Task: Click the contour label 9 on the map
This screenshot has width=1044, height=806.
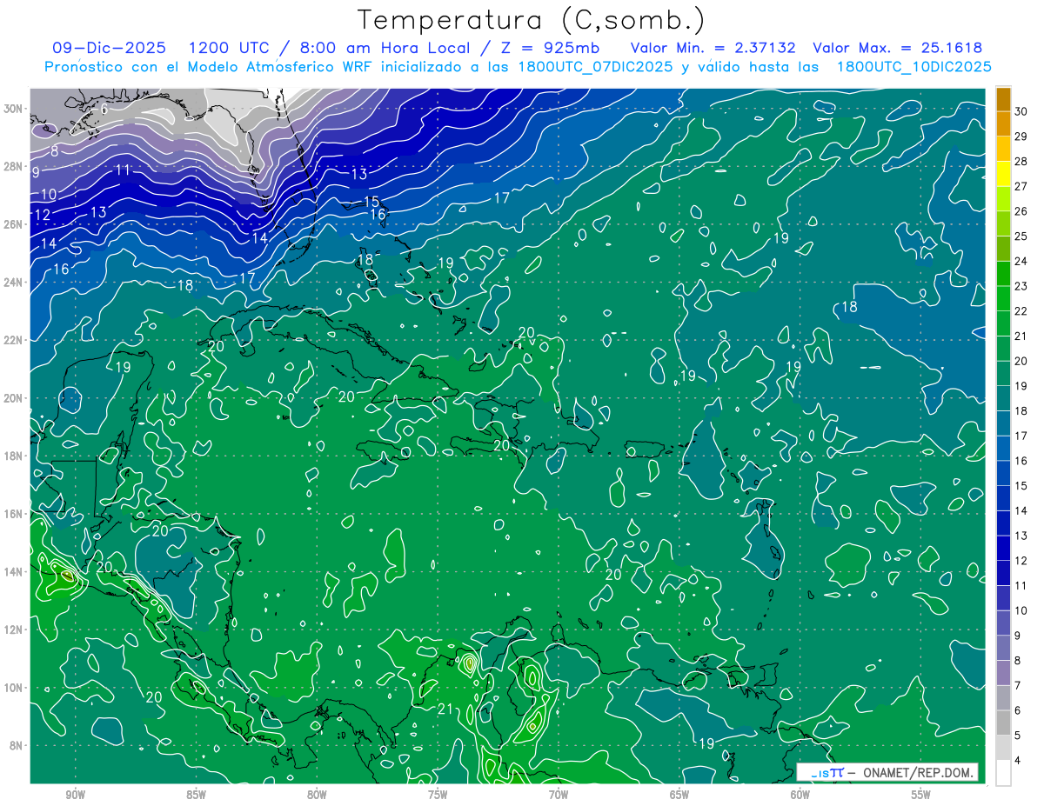Action: (36, 172)
